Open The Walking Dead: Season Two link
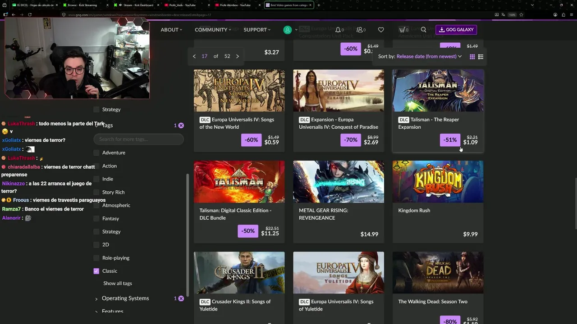577x324 pixels. (x=433, y=301)
